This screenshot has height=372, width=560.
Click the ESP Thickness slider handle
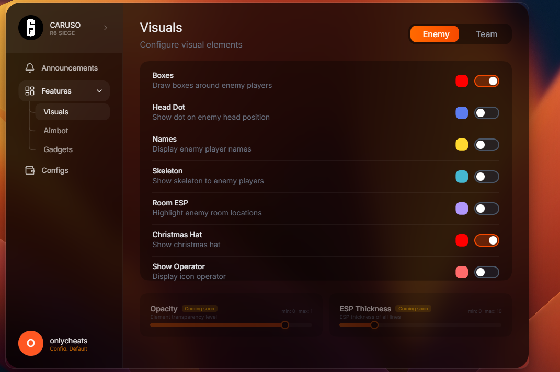[x=374, y=325]
